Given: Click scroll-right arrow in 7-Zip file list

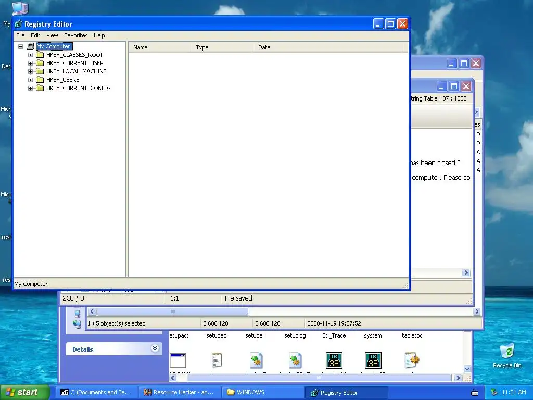Looking at the screenshot, I should (477, 311).
